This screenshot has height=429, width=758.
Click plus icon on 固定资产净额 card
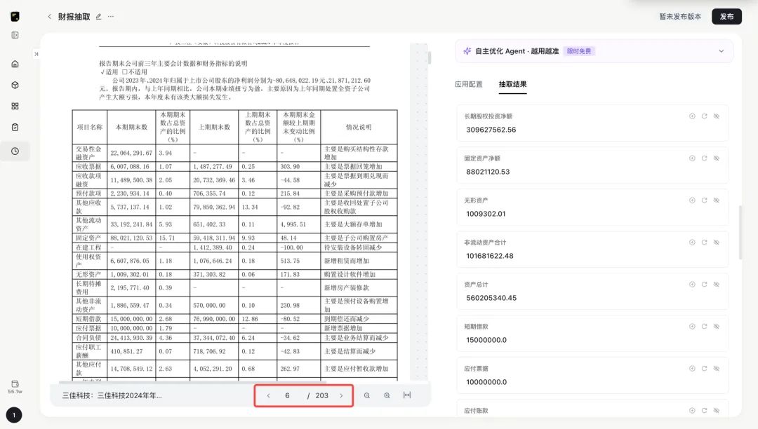pyautogui.click(x=692, y=158)
